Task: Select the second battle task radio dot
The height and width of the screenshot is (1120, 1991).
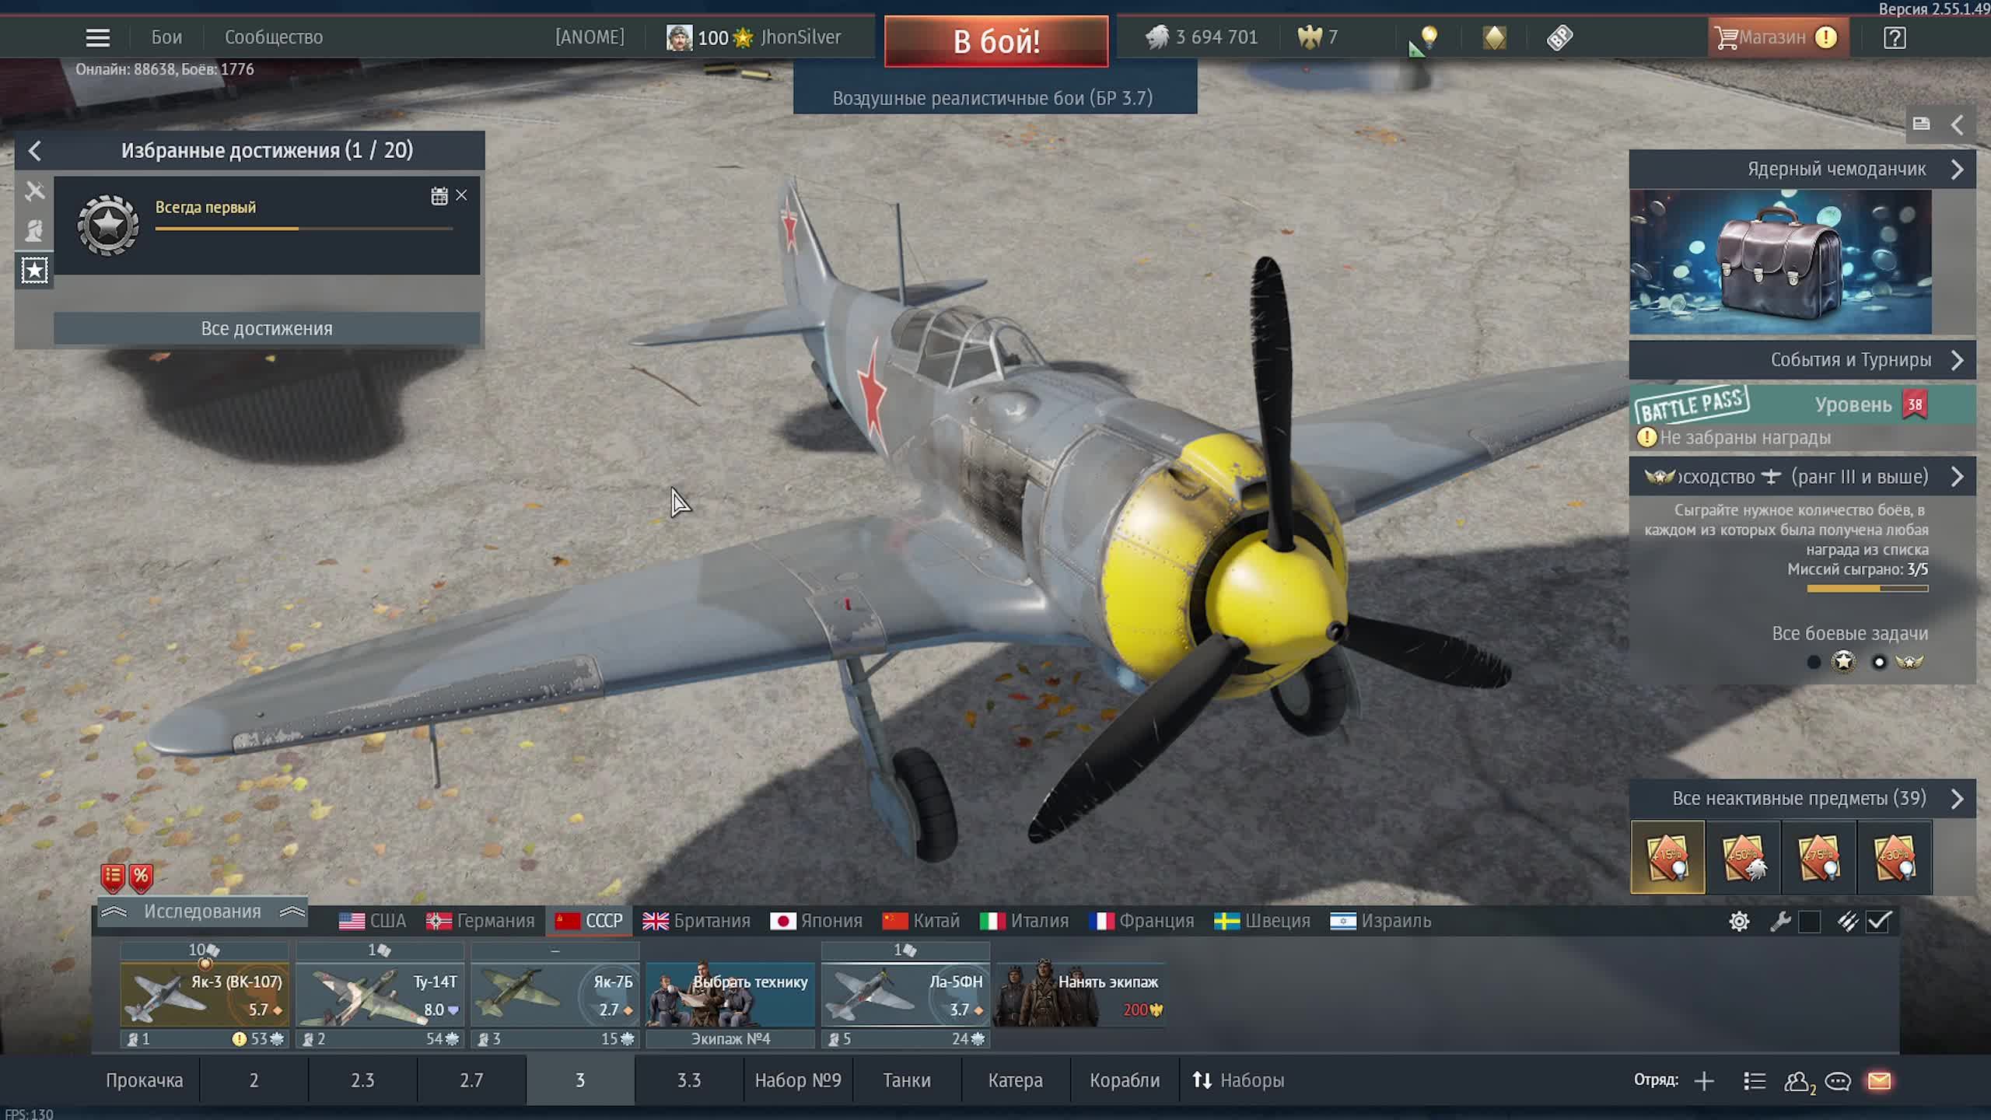Action: click(x=1879, y=663)
